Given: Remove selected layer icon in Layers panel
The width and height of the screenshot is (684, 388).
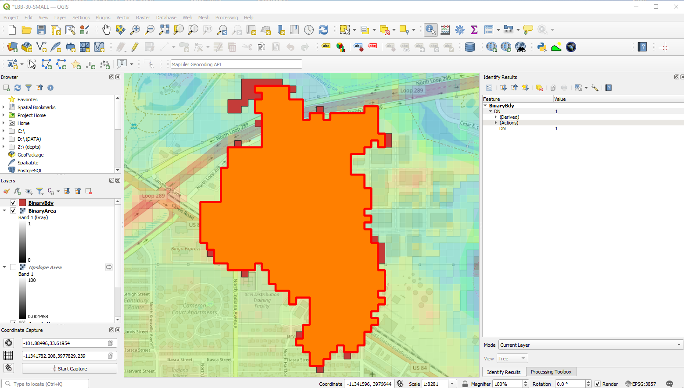Looking at the screenshot, I should click(x=89, y=191).
